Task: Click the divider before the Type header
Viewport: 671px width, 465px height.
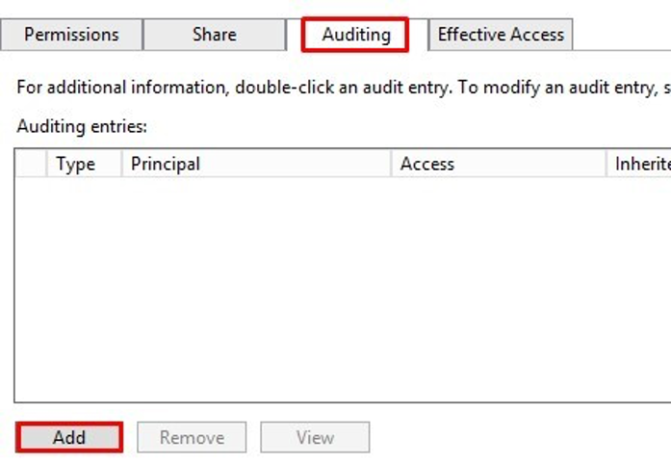Action: 46,164
